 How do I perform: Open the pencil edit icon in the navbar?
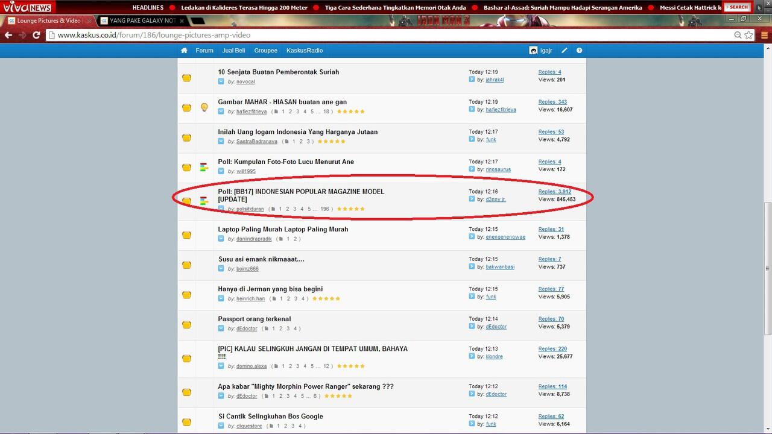tap(565, 51)
